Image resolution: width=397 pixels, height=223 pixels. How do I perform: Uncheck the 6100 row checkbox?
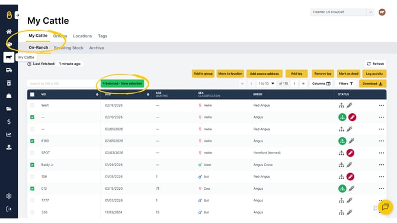point(32,141)
